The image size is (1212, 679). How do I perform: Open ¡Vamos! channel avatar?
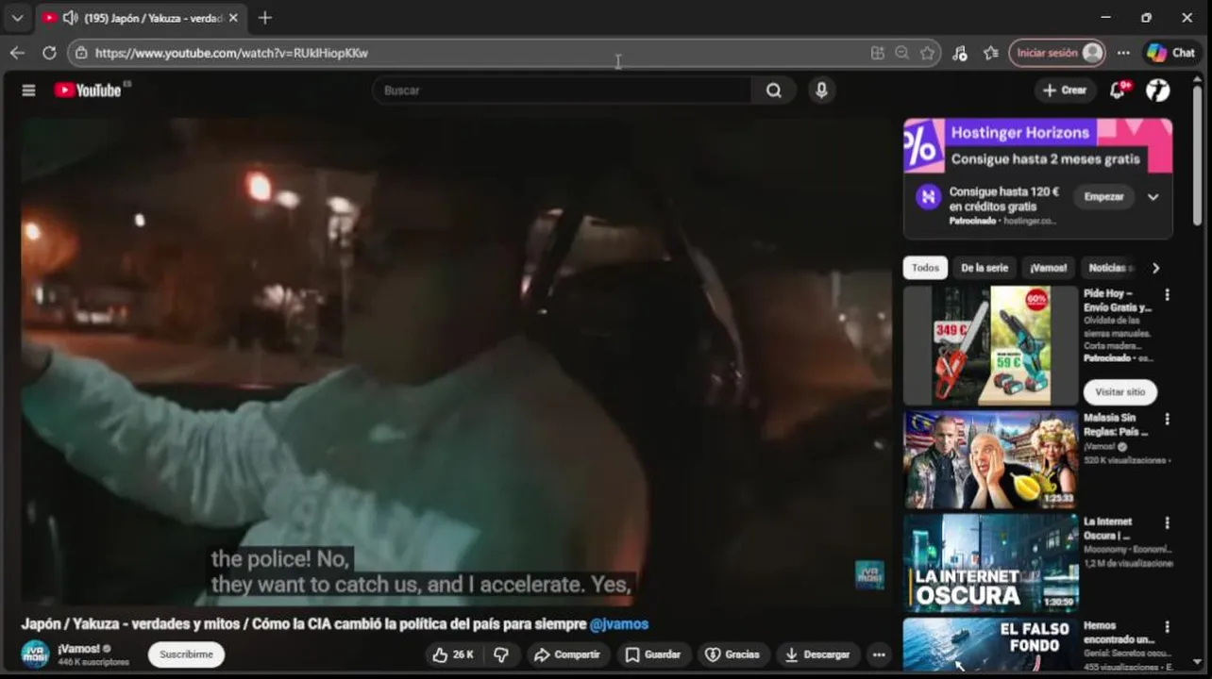35,654
